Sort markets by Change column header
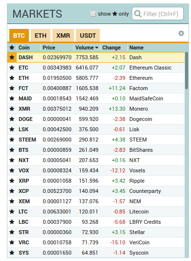Viewport: 191px width, 261px height. (111, 47)
